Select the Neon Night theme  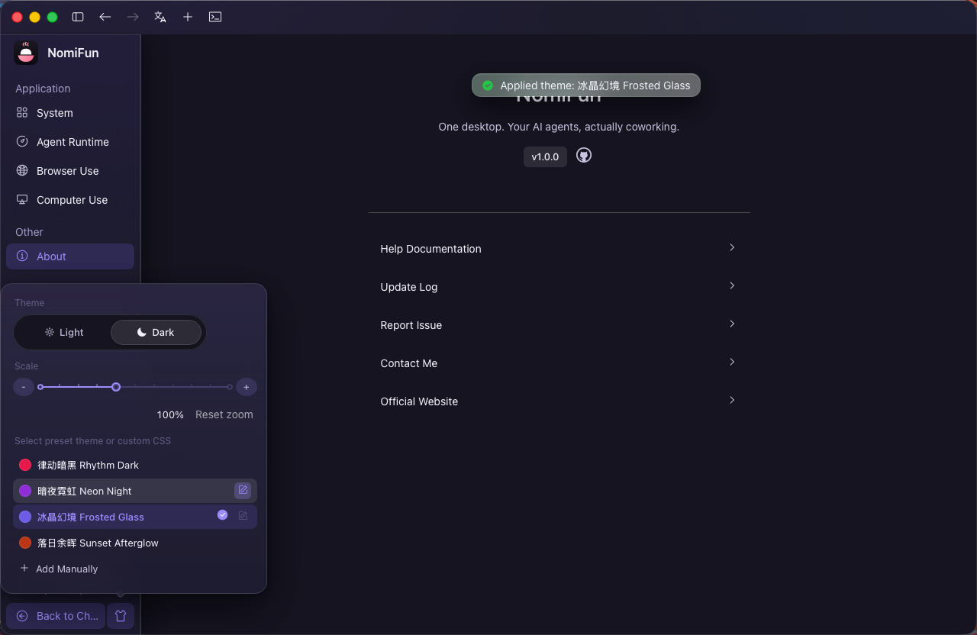click(x=135, y=491)
